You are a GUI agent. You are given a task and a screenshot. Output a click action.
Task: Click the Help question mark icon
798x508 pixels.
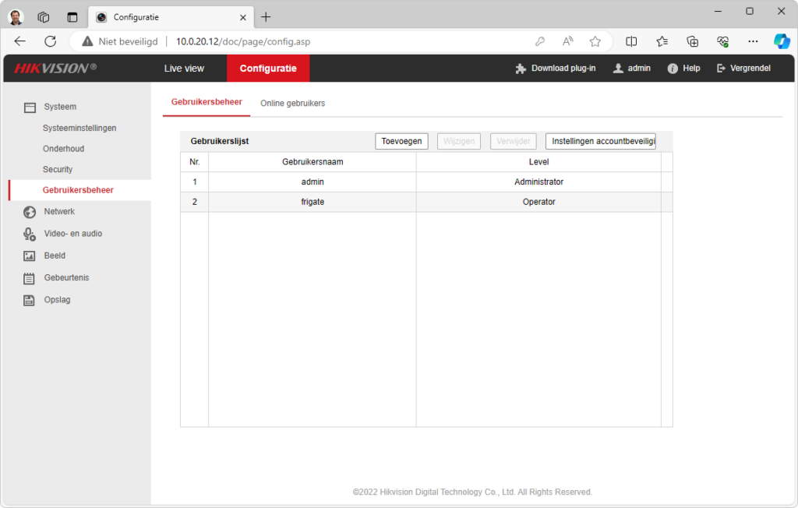pyautogui.click(x=673, y=69)
